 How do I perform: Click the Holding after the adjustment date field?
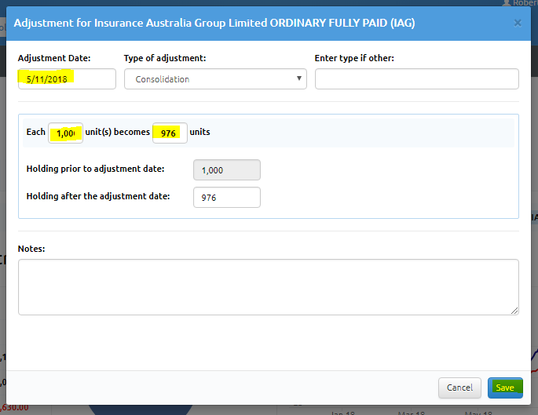point(227,197)
